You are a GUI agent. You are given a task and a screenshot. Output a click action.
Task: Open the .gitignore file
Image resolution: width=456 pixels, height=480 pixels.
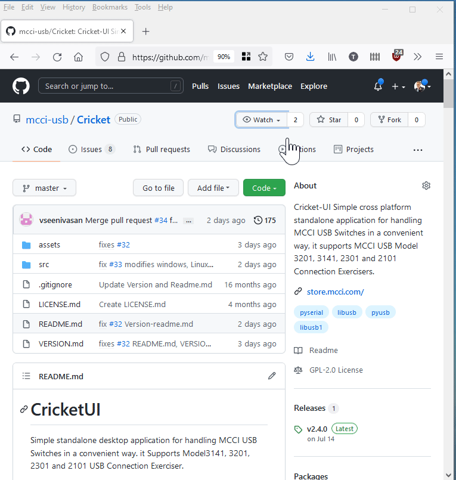coord(55,284)
